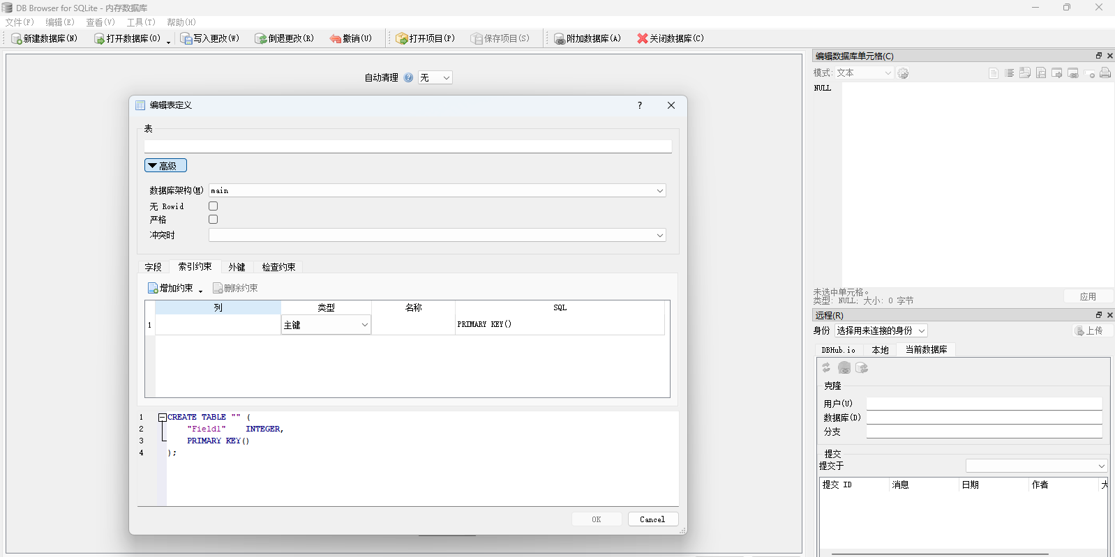Screen dimensions: 1115x557
Task: Switch to the Check constraints (检查约束) tab
Action: pyautogui.click(x=278, y=268)
